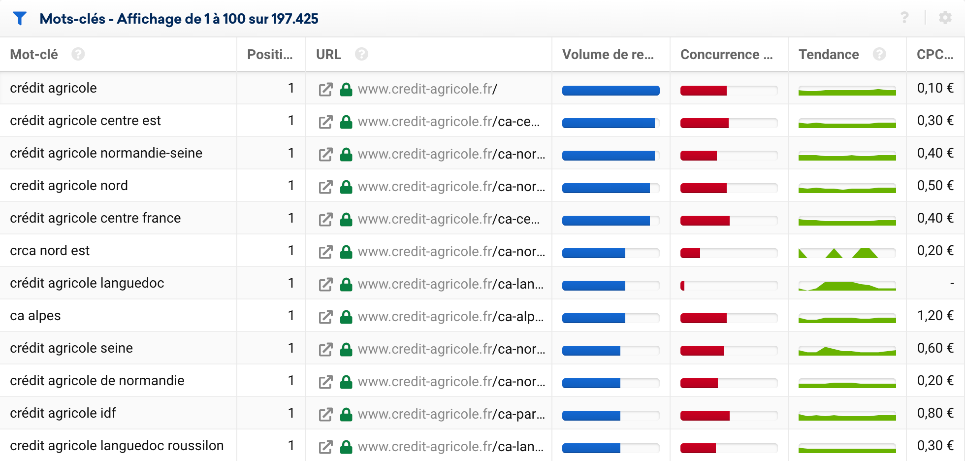Image resolution: width=965 pixels, height=461 pixels.
Task: Open external link for crca nord est
Action: [325, 252]
